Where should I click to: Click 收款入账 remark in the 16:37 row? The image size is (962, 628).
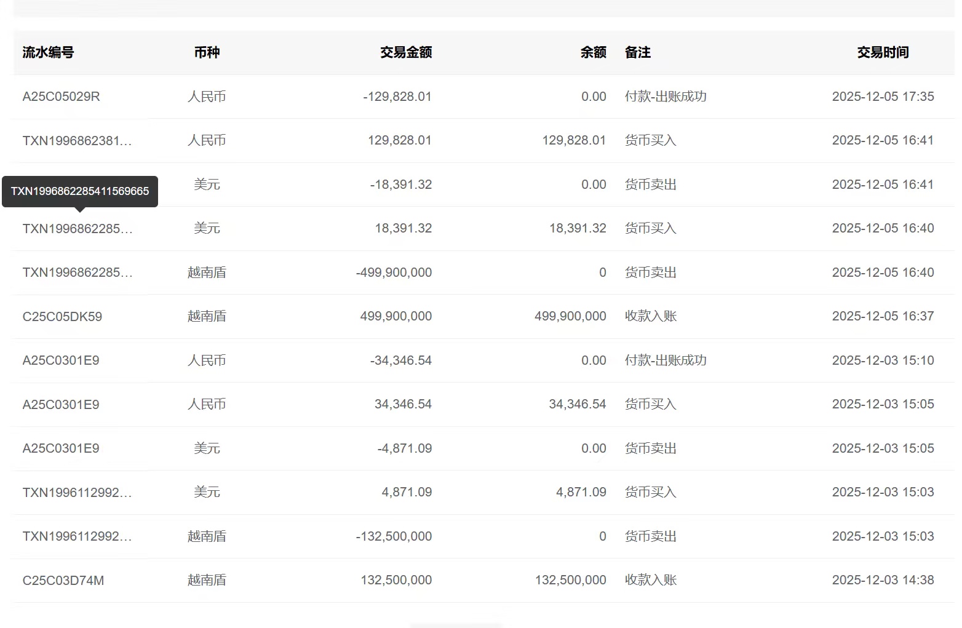(651, 316)
